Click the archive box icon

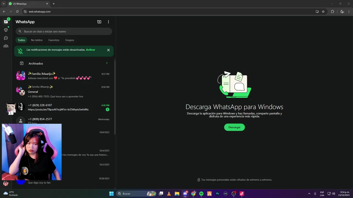22,64
